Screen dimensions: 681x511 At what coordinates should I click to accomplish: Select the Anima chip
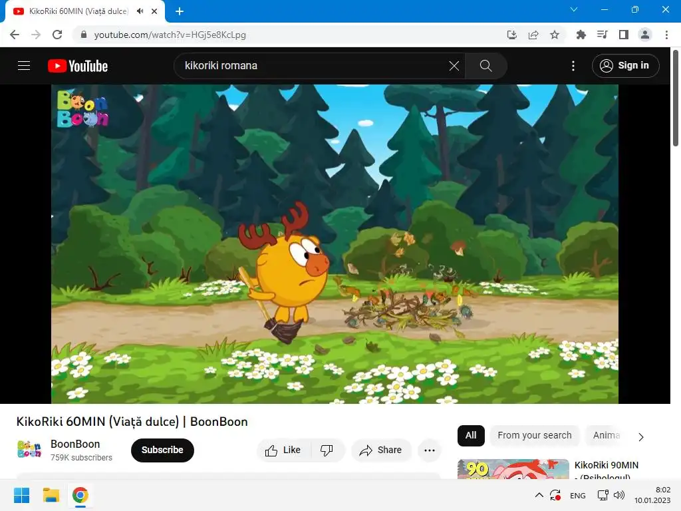pos(607,435)
